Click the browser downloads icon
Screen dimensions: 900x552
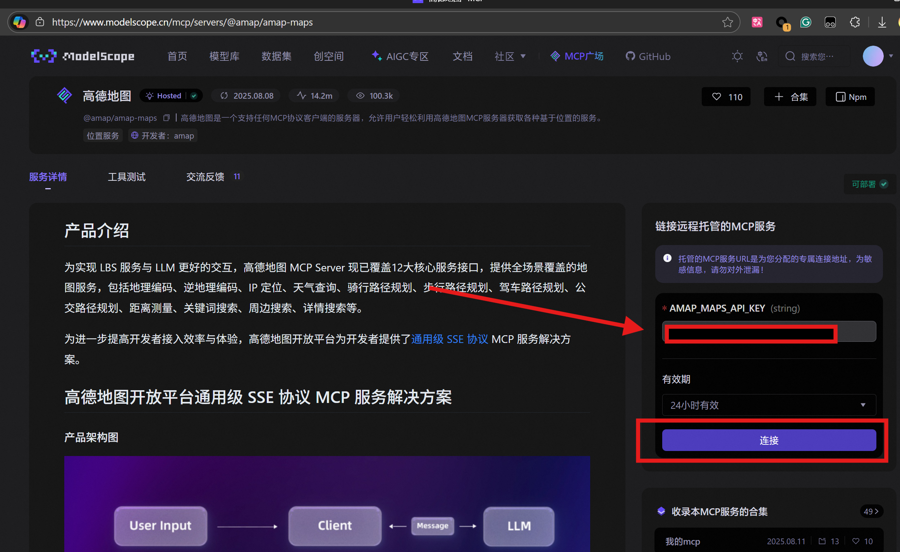pyautogui.click(x=882, y=22)
